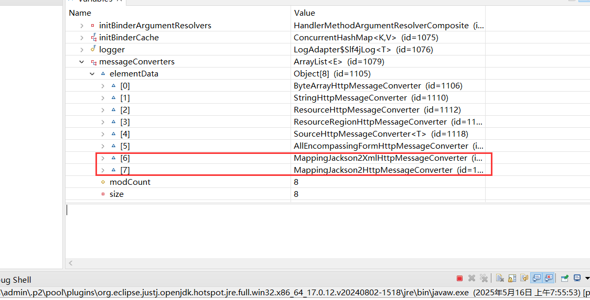The image size is (590, 300).
Task: Click value SourceHttpMessageConverter<T> (id=1118)
Action: tap(381, 134)
